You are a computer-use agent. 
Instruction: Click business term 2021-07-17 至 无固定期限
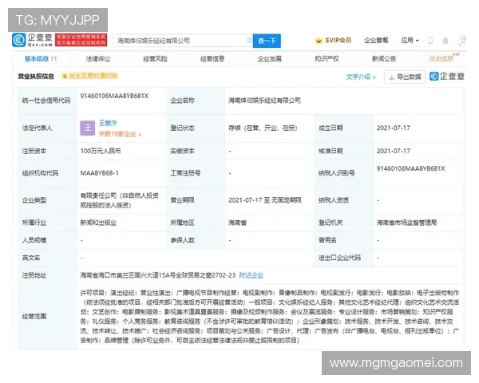coord(265,200)
